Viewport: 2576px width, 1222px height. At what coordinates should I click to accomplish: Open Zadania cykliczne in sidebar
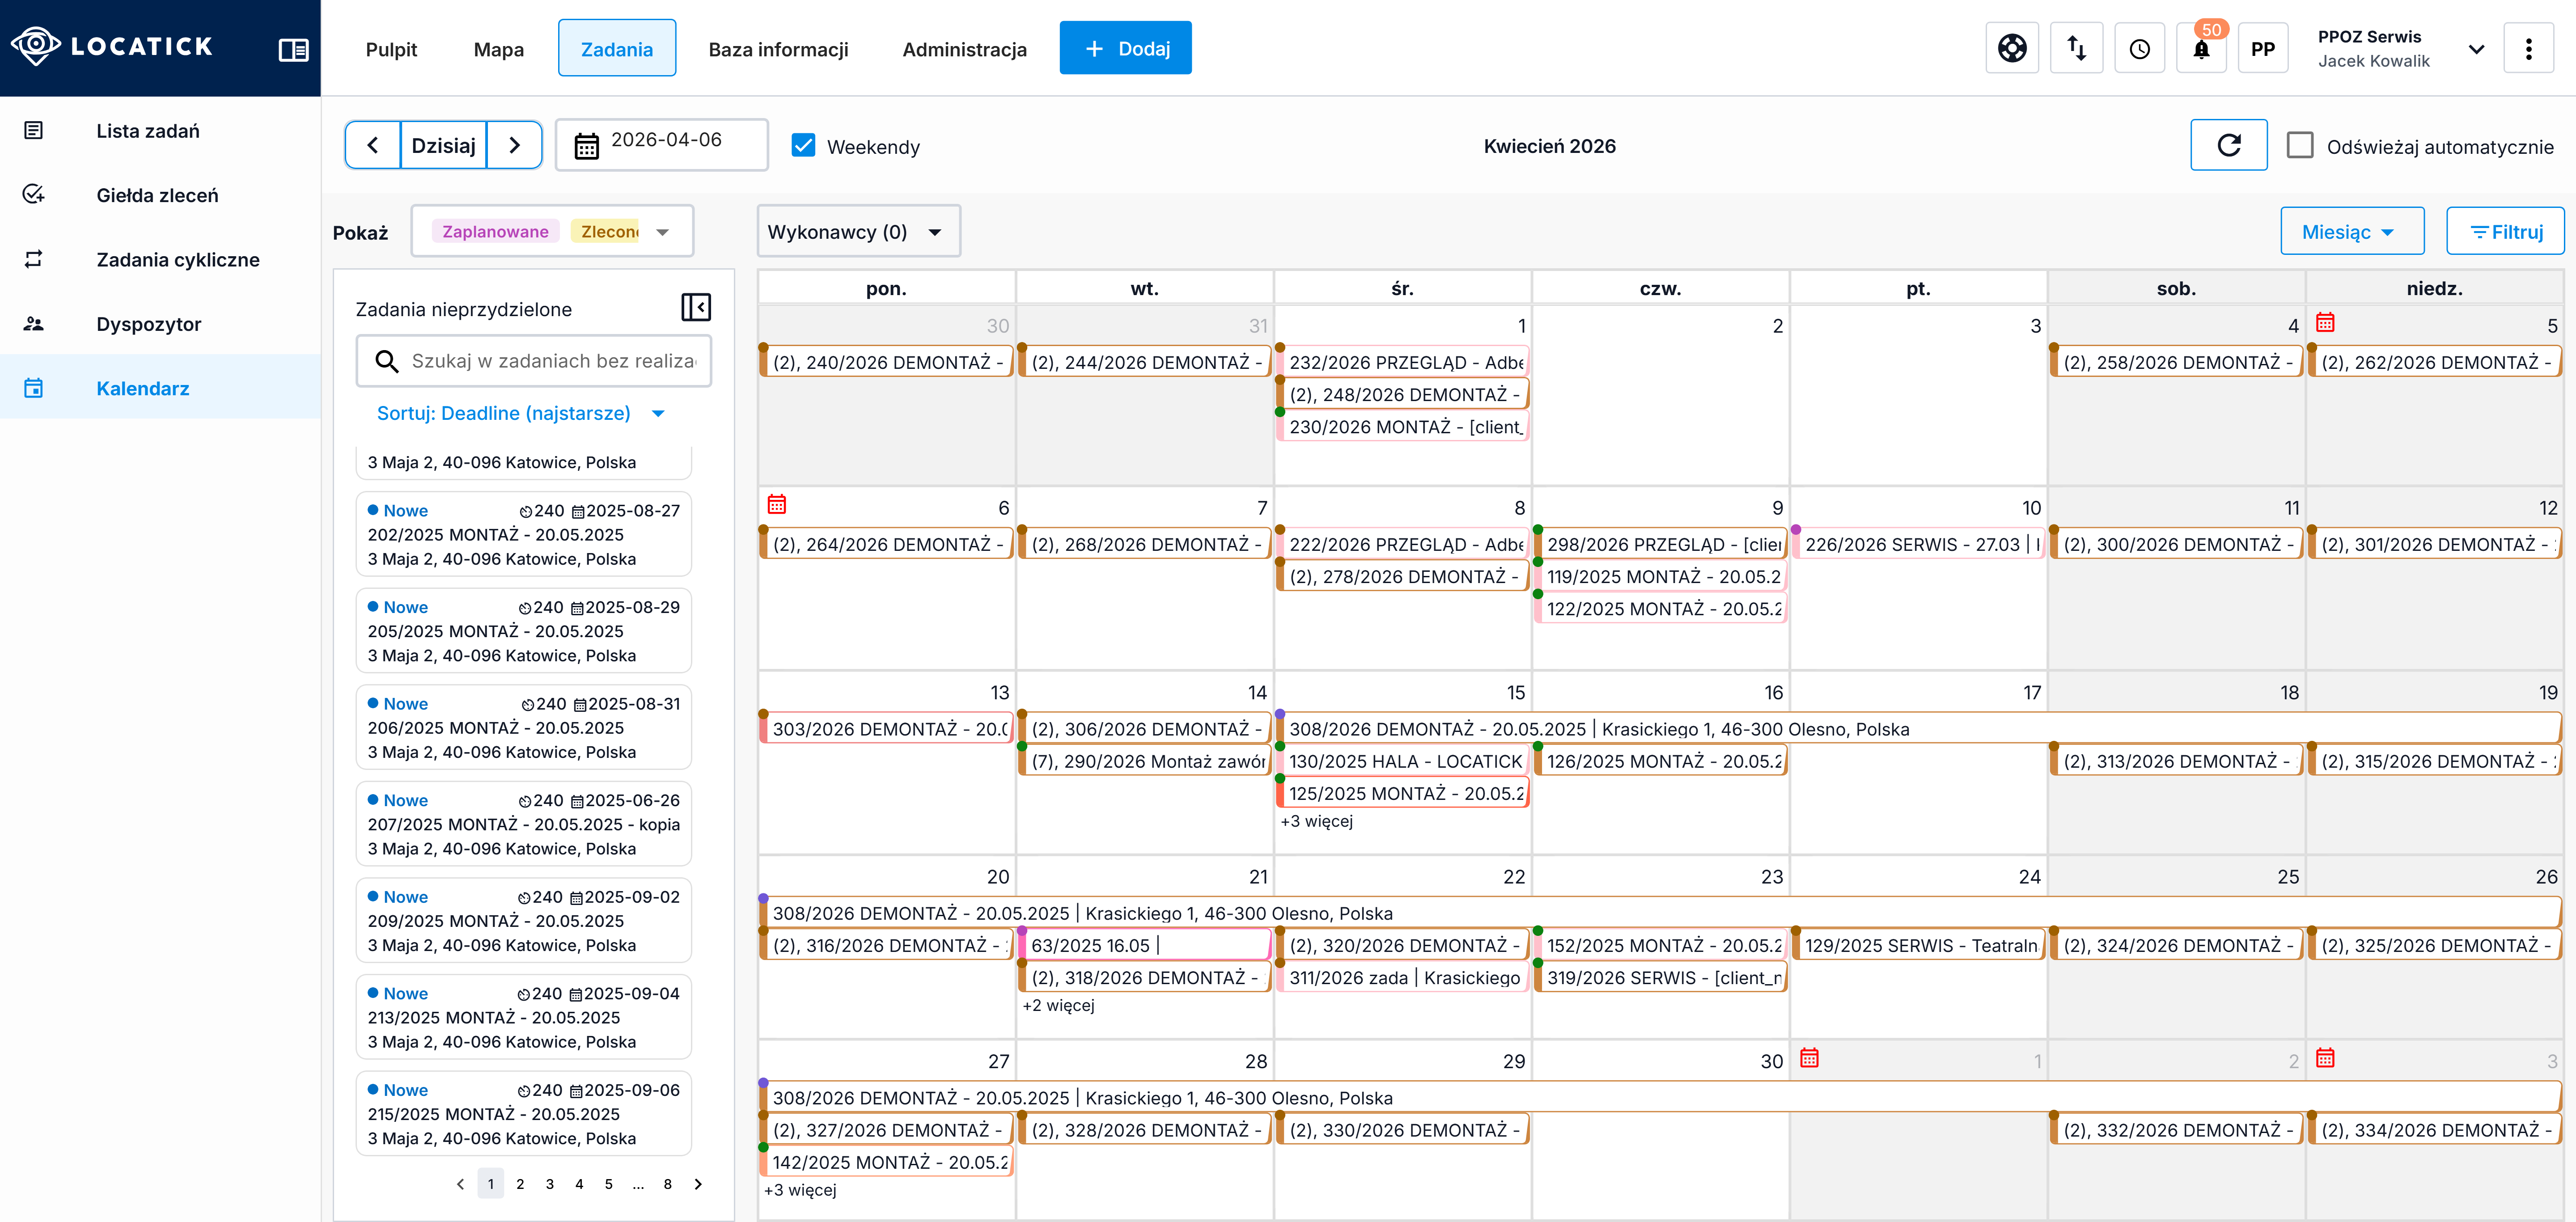pyautogui.click(x=160, y=260)
